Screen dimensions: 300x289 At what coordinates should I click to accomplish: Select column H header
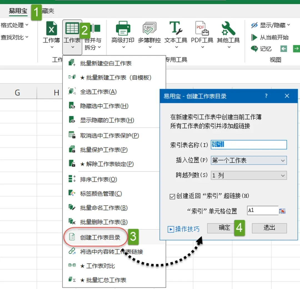click(x=56, y=93)
